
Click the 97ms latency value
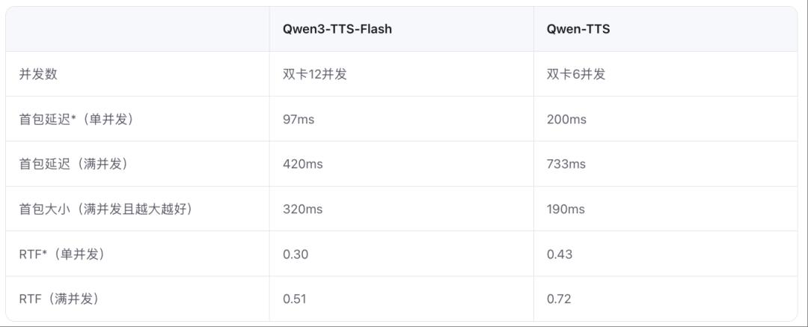click(x=299, y=119)
